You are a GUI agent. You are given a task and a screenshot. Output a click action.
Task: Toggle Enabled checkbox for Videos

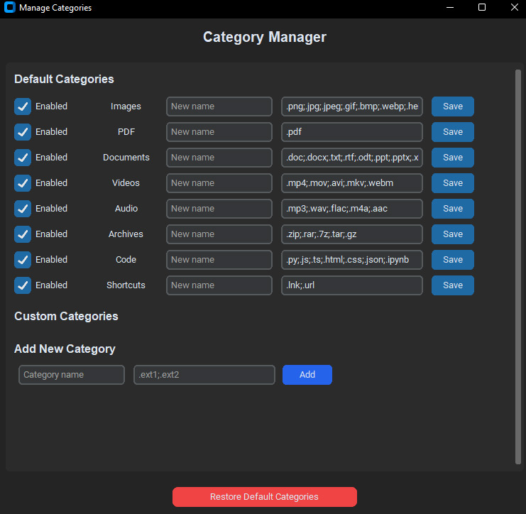coord(23,183)
